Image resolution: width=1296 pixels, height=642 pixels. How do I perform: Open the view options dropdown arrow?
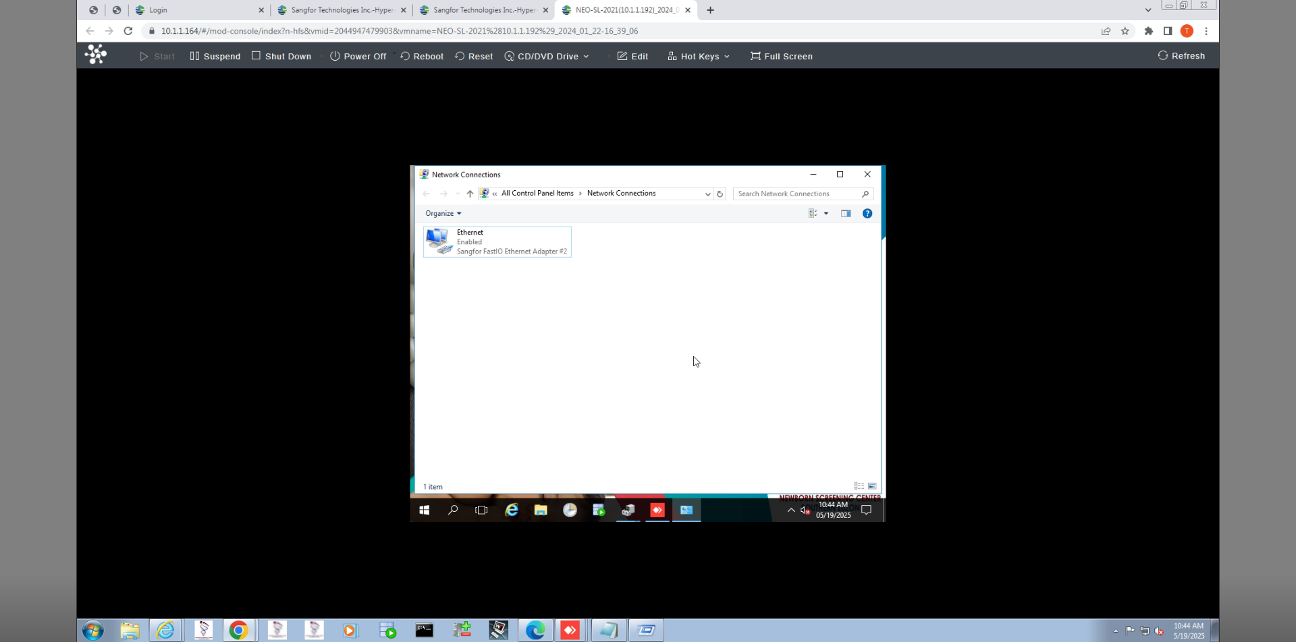[826, 213]
